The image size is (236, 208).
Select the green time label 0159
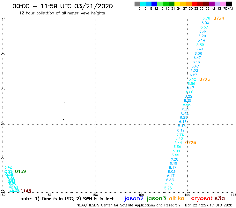pyautogui.click(x=20, y=172)
